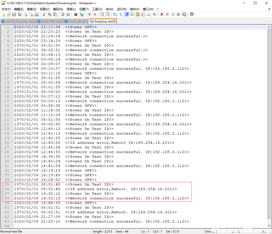The image size is (272, 234).
Task: Open the 窗口(W) menu
Action: 148,9
